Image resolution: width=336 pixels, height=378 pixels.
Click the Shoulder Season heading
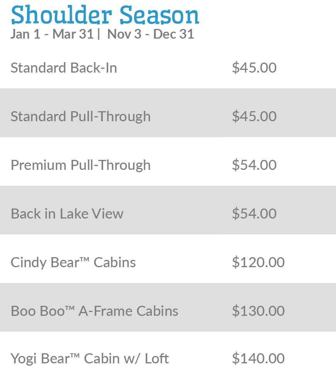[x=105, y=15]
